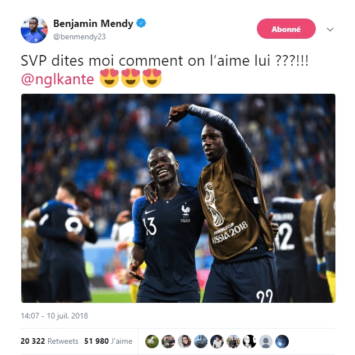Expand the tweet options chevron

click(x=330, y=29)
